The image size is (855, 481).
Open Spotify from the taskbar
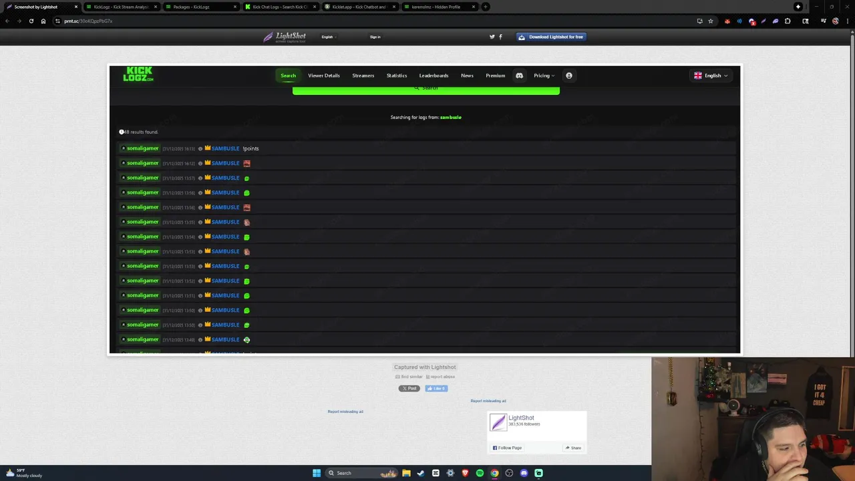pos(480,473)
